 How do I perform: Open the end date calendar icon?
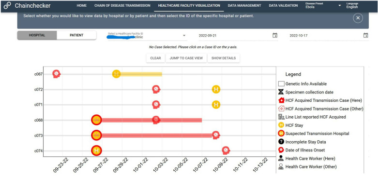pos(366,35)
